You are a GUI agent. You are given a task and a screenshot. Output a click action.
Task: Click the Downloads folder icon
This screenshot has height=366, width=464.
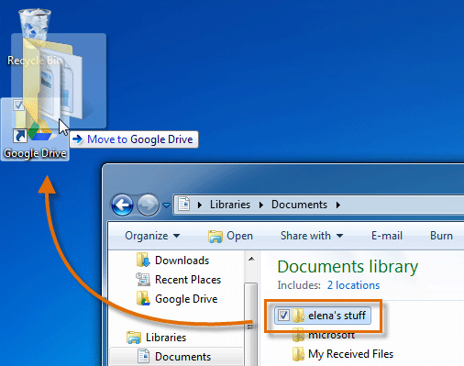click(x=143, y=260)
